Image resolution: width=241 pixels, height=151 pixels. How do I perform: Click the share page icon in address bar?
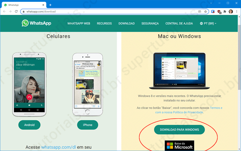tap(200, 12)
